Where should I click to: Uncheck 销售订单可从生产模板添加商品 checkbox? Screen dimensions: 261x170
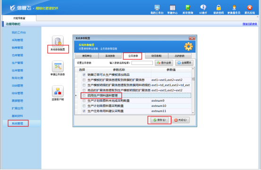(x=84, y=75)
